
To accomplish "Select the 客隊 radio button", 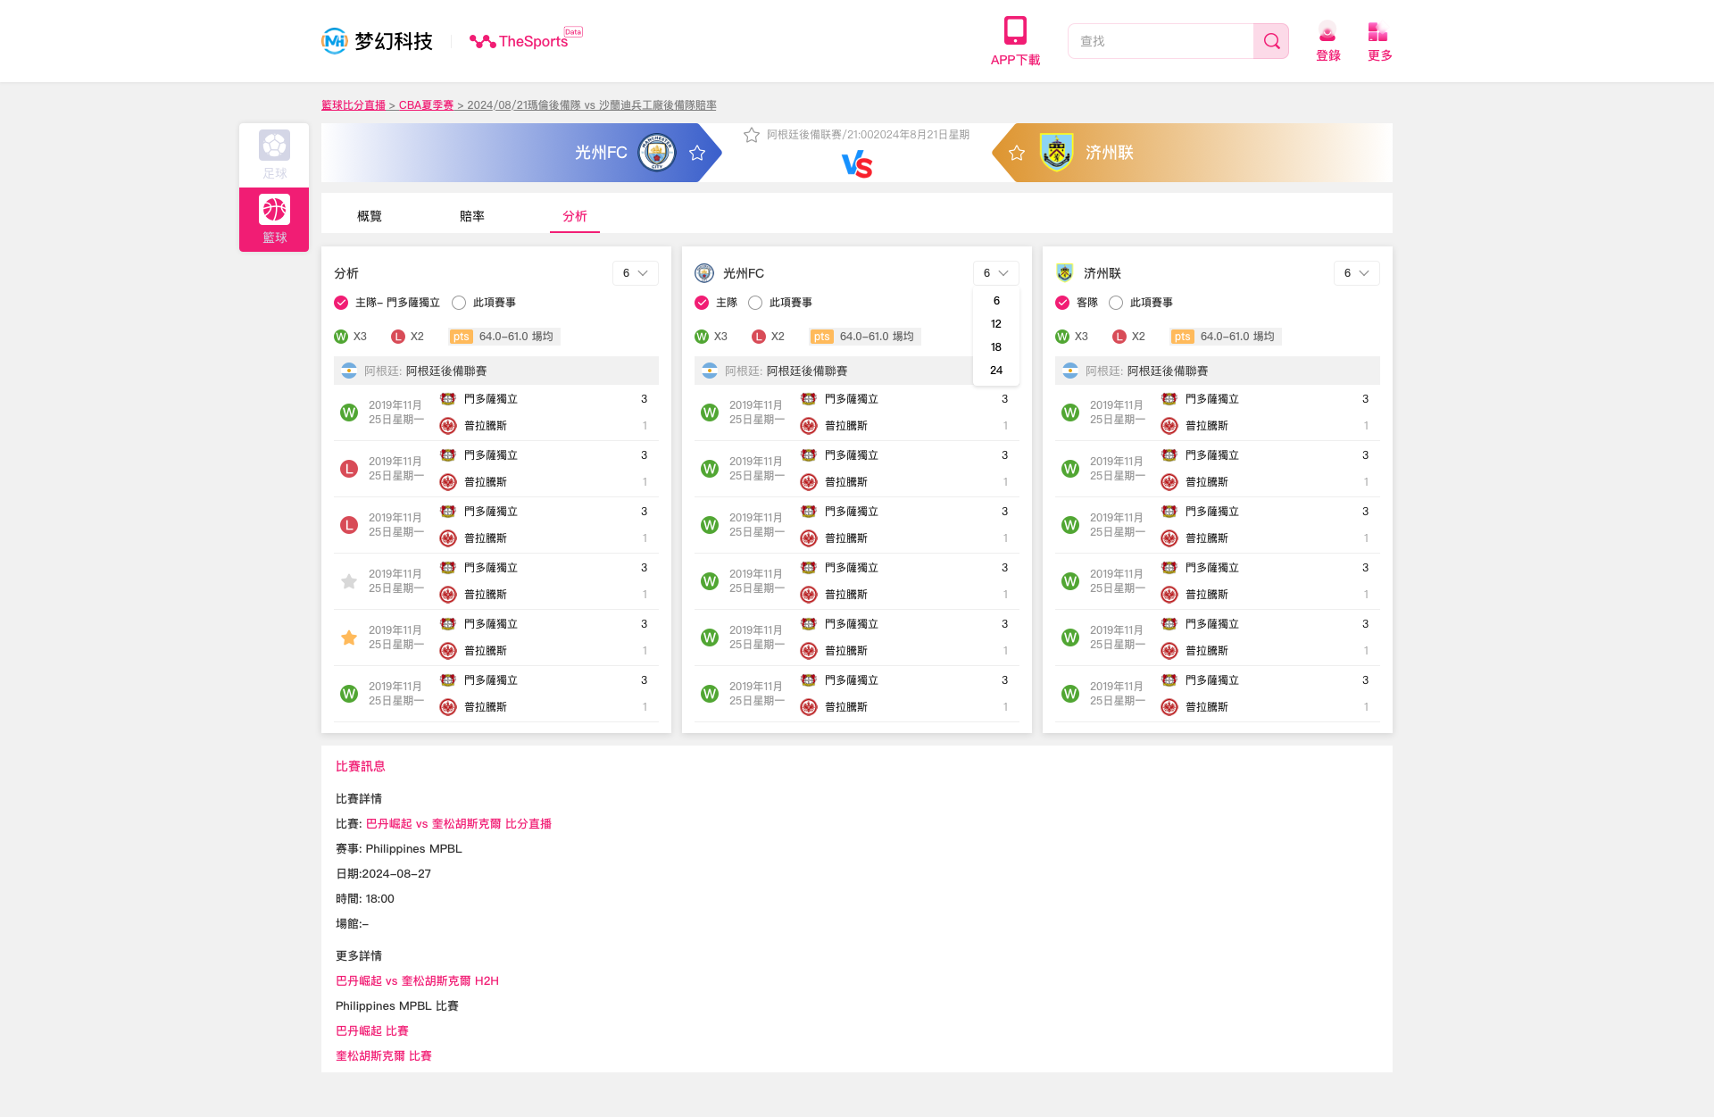I will click(x=1062, y=303).
